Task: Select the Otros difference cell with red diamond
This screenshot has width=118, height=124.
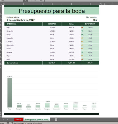Action: click(90, 59)
